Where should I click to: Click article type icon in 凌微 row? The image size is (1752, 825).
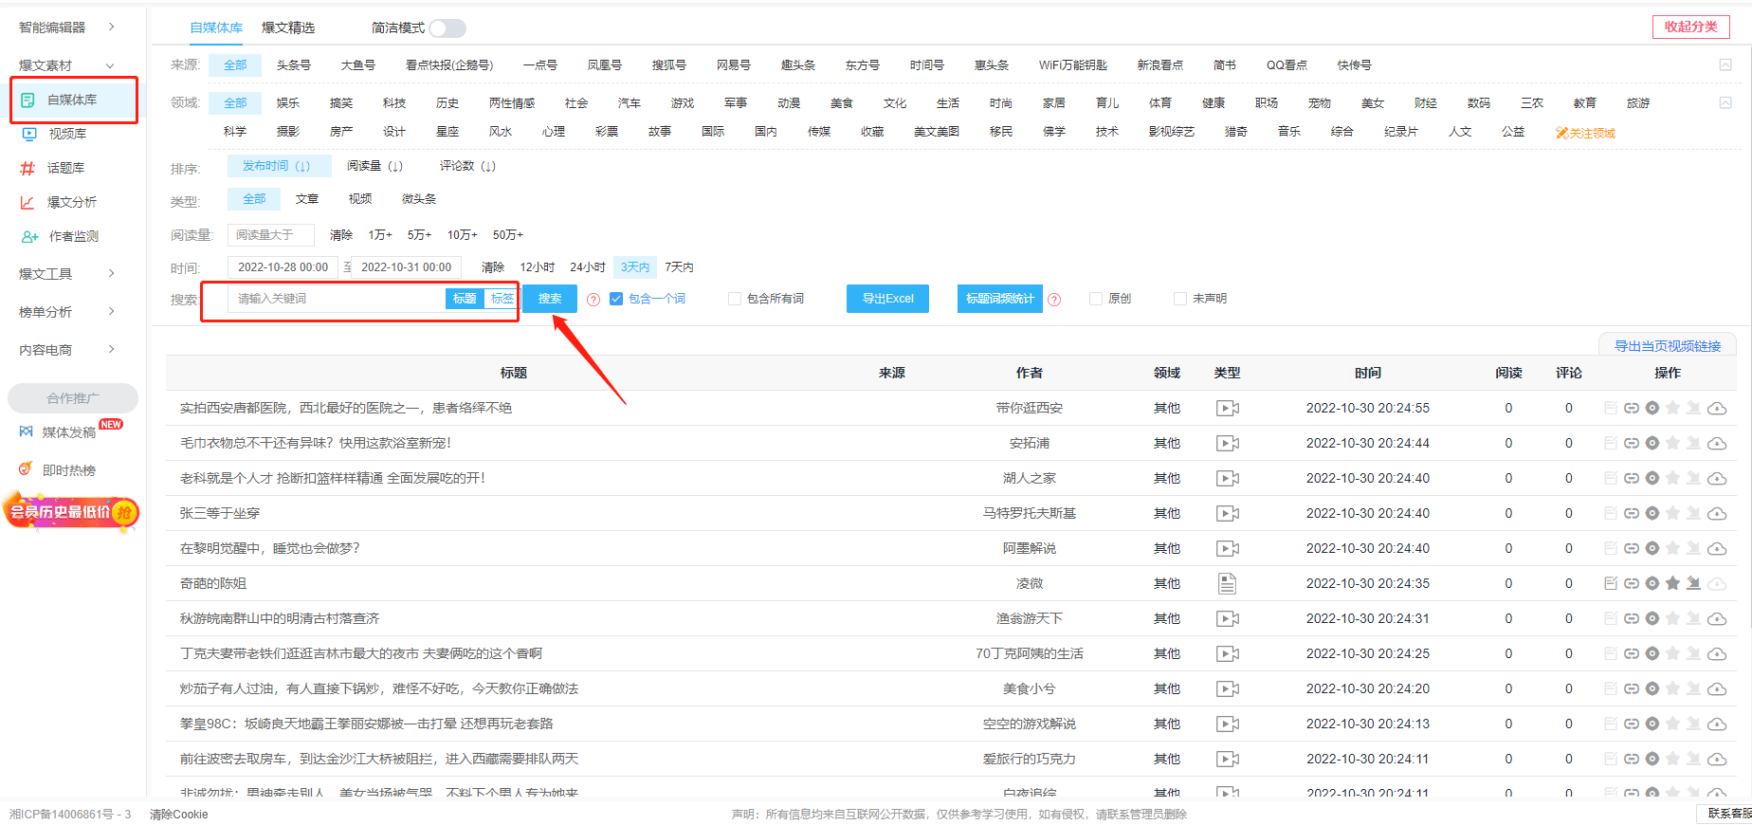click(x=1228, y=584)
